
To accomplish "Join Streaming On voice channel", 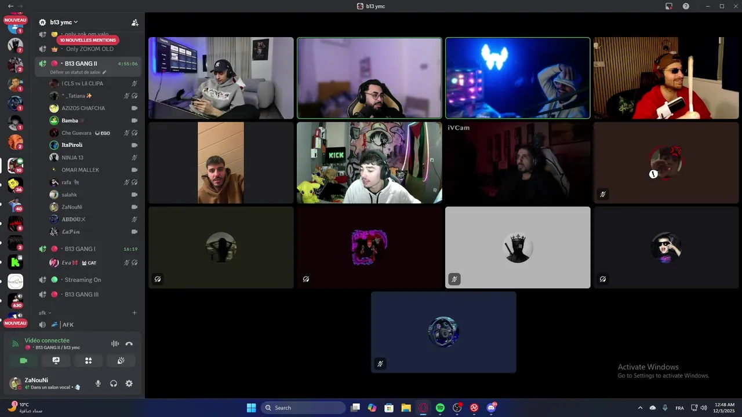I will point(88,280).
